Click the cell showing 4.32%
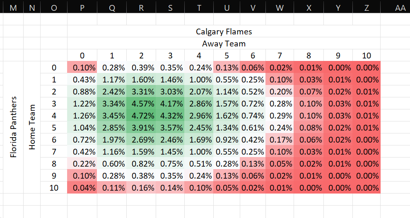The height and width of the screenshot is (218, 410). pos(170,115)
